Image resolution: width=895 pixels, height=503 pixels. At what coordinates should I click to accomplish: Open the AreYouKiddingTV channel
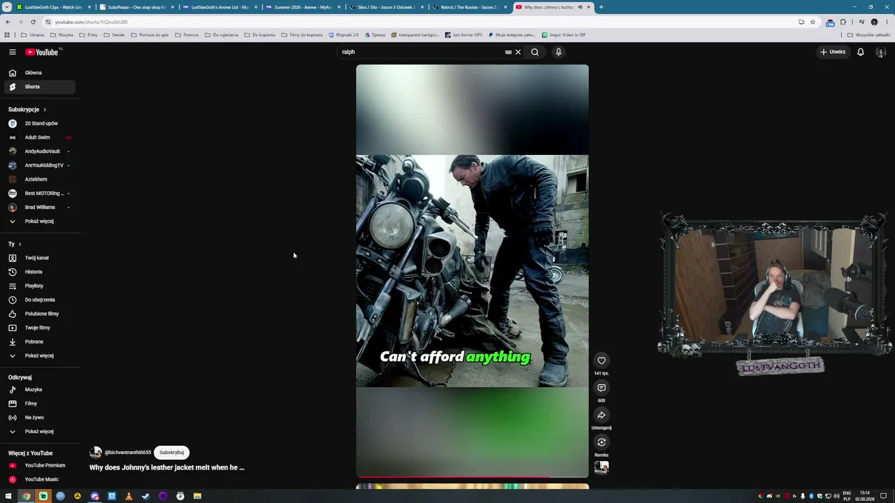click(38, 166)
